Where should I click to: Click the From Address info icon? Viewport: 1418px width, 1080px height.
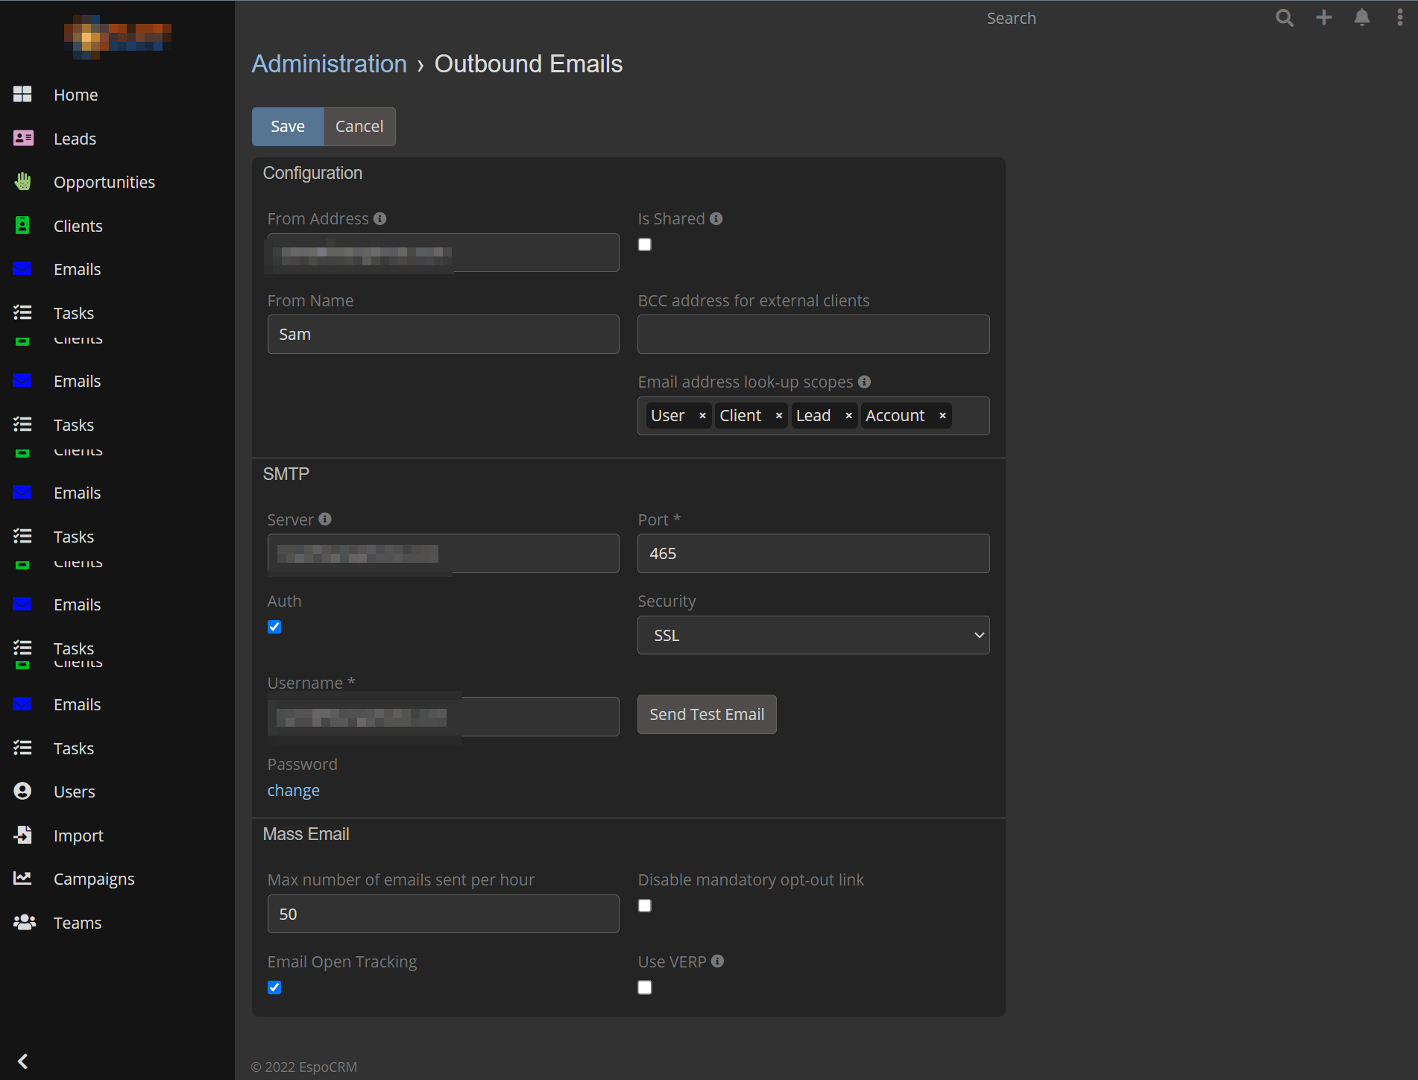(x=380, y=218)
